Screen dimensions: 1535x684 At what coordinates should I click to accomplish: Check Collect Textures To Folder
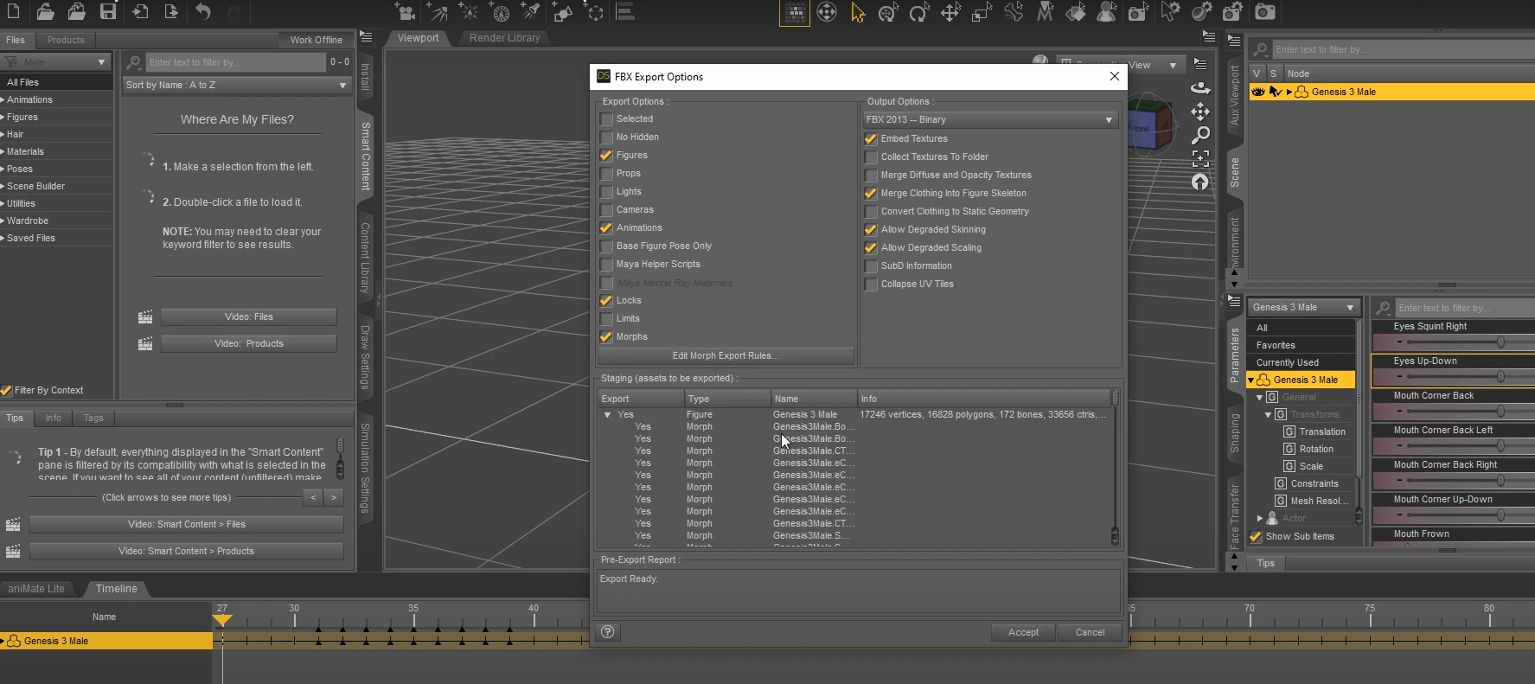871,157
